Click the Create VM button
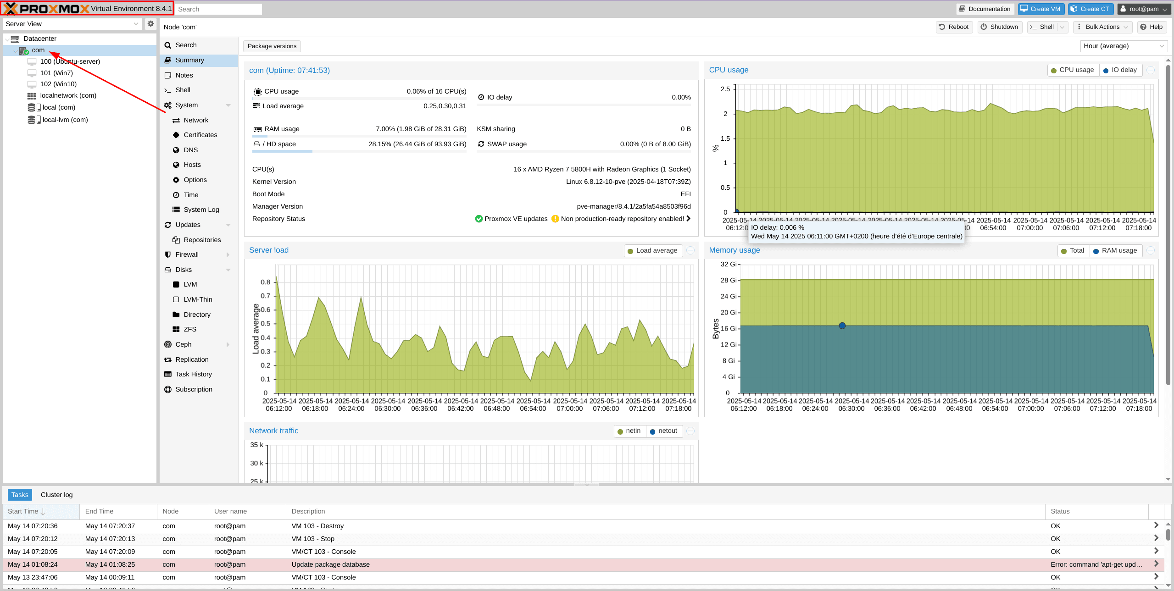Image resolution: width=1174 pixels, height=591 pixels. pyautogui.click(x=1040, y=9)
